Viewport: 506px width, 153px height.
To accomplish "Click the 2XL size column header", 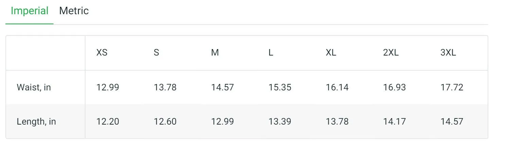I will [x=391, y=53].
